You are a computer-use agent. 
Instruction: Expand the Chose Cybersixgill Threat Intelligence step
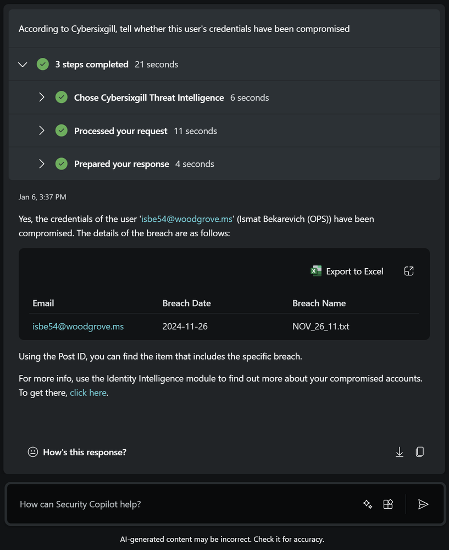42,97
